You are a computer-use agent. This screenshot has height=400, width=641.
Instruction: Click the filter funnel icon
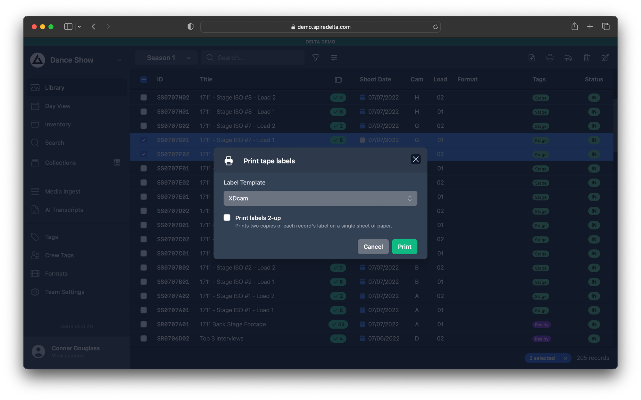(315, 58)
